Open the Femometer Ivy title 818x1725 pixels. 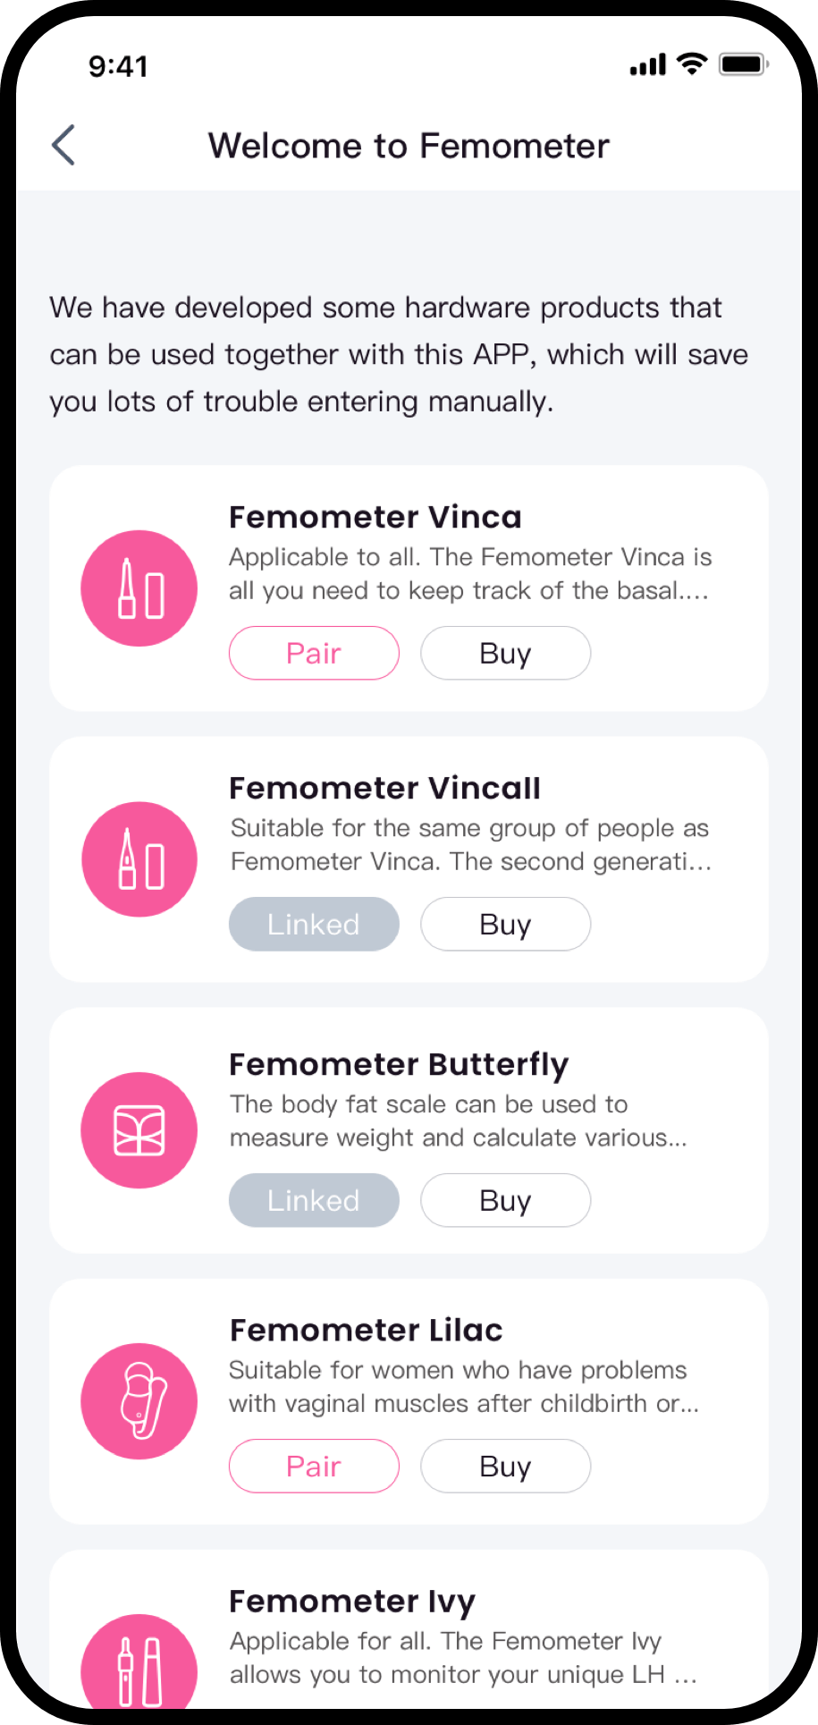point(352,1601)
